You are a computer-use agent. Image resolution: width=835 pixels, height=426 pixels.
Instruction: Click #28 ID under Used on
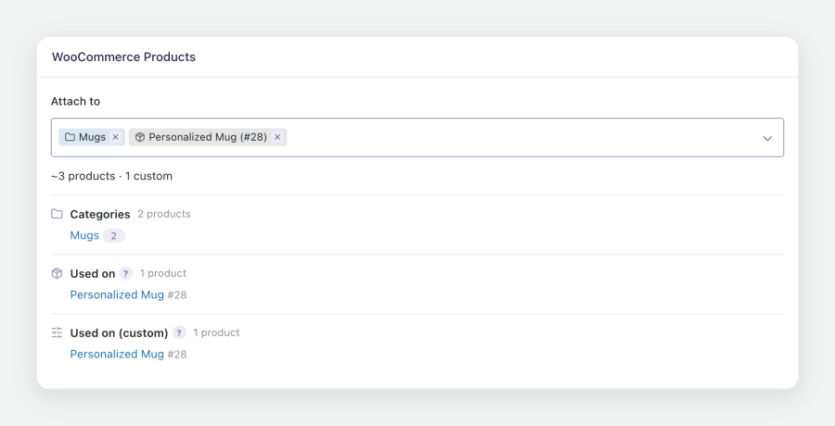coord(177,295)
